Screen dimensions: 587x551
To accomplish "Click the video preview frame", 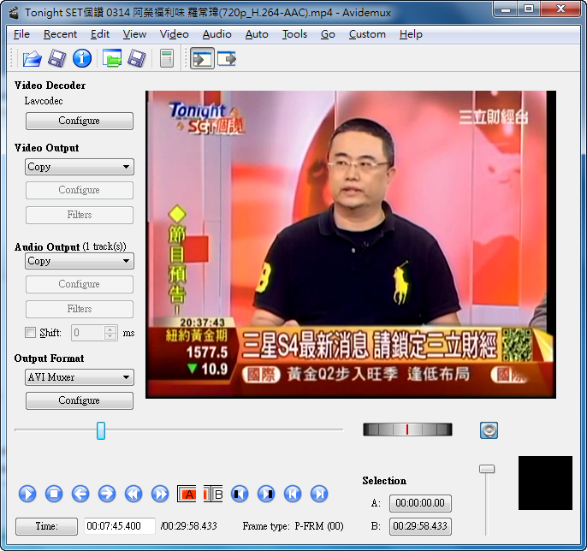I will click(x=351, y=244).
